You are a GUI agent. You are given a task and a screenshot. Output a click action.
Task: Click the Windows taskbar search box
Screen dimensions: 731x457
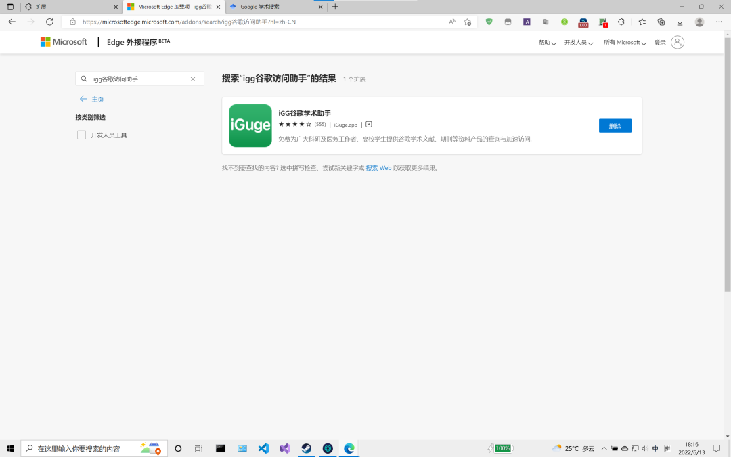pyautogui.click(x=94, y=448)
